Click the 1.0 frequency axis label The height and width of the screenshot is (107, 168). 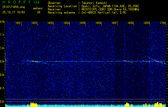point(2,48)
